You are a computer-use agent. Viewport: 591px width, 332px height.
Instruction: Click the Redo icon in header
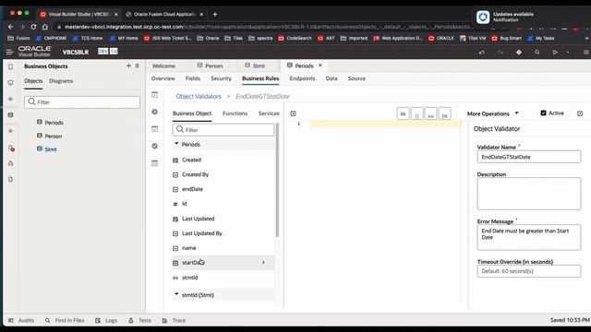coord(501,53)
